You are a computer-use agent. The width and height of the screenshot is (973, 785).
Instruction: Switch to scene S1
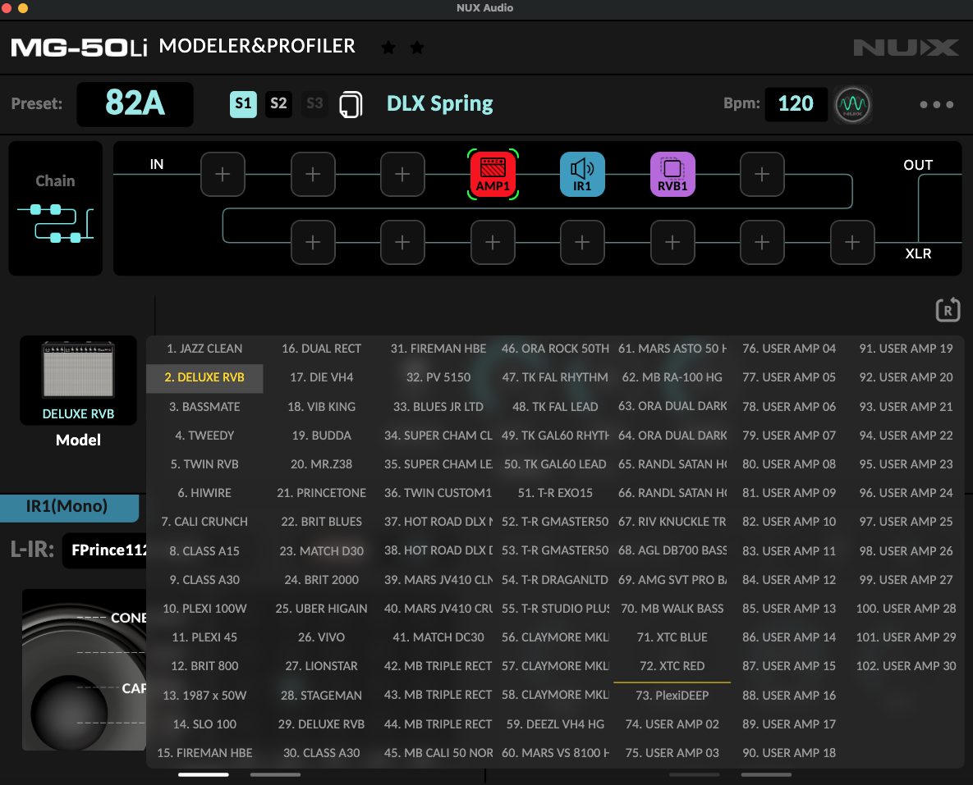[243, 104]
